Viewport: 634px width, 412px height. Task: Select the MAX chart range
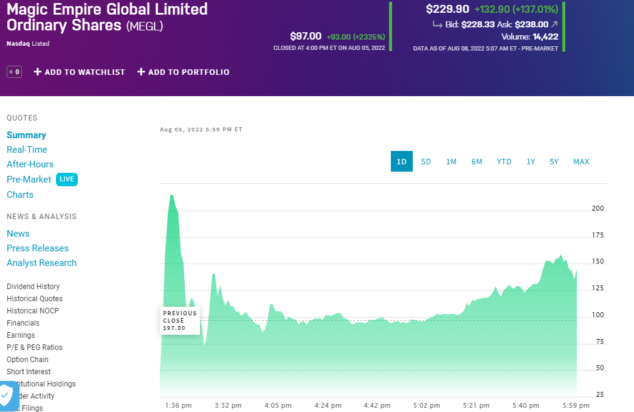(581, 161)
